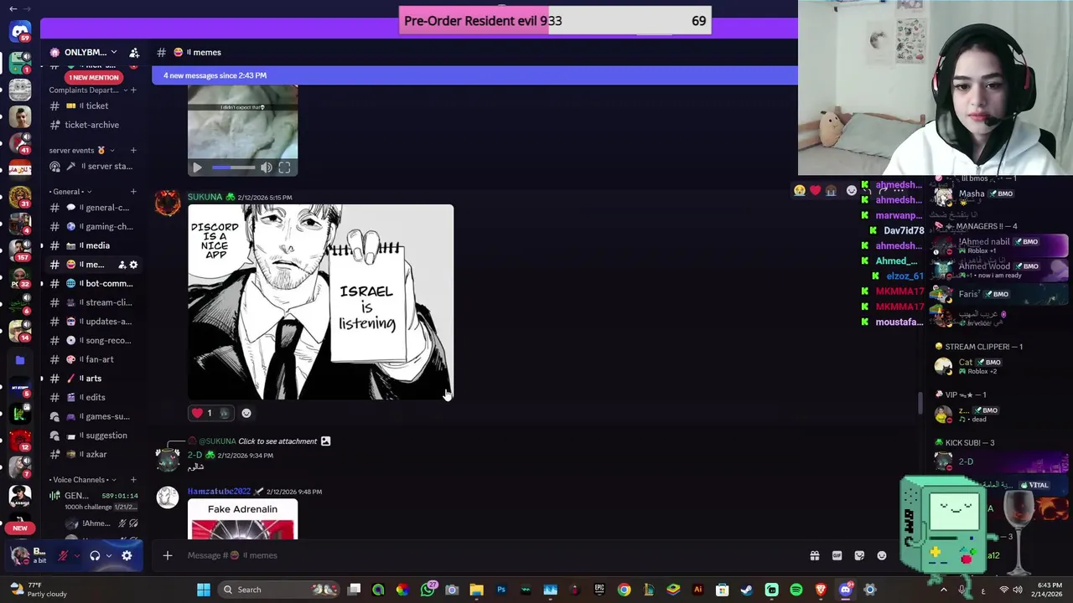Mute the video attachment volume
Image resolution: width=1073 pixels, height=603 pixels.
[x=266, y=167]
